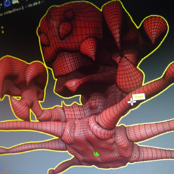Click the lower yellow dot at left edge

(3, 32)
